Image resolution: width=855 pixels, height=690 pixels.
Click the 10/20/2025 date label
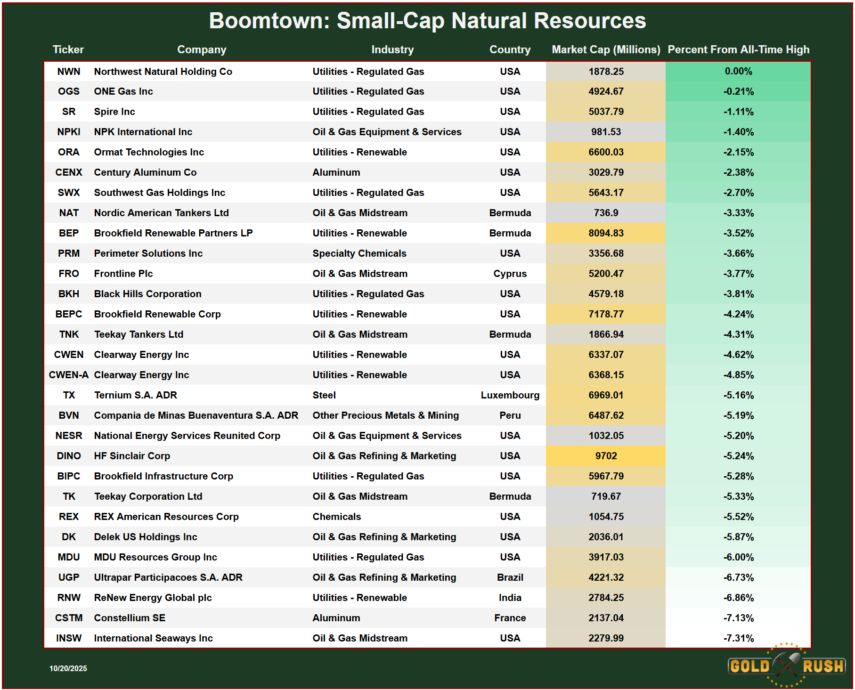pyautogui.click(x=68, y=668)
